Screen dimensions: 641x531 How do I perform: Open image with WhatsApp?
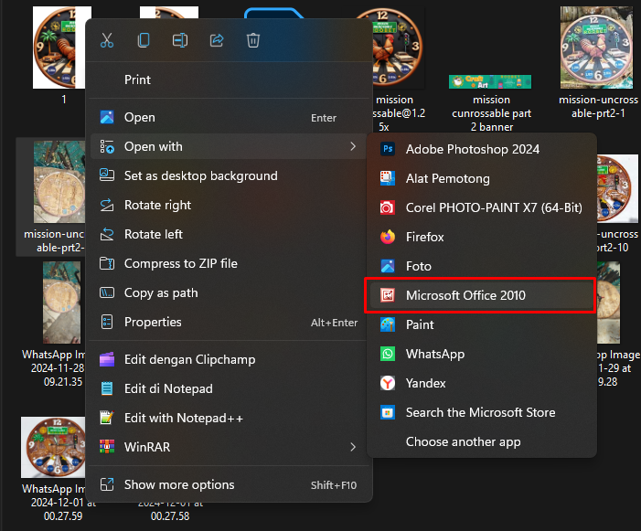pyautogui.click(x=482, y=354)
